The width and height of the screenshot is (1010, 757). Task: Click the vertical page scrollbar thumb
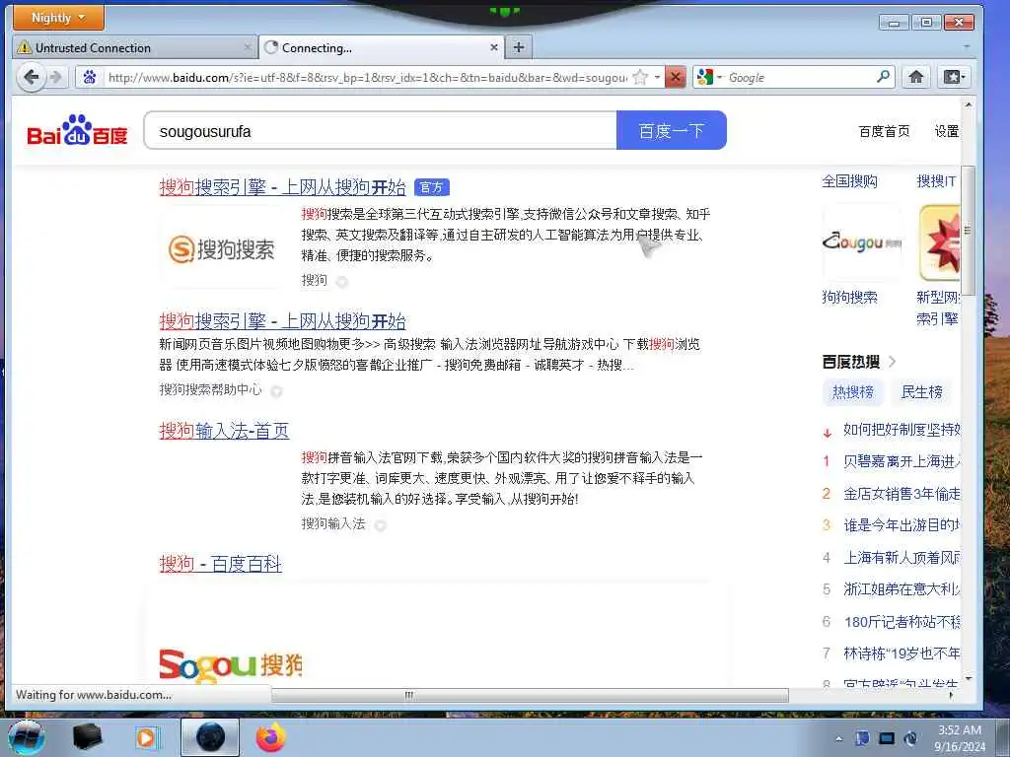pyautogui.click(x=968, y=230)
